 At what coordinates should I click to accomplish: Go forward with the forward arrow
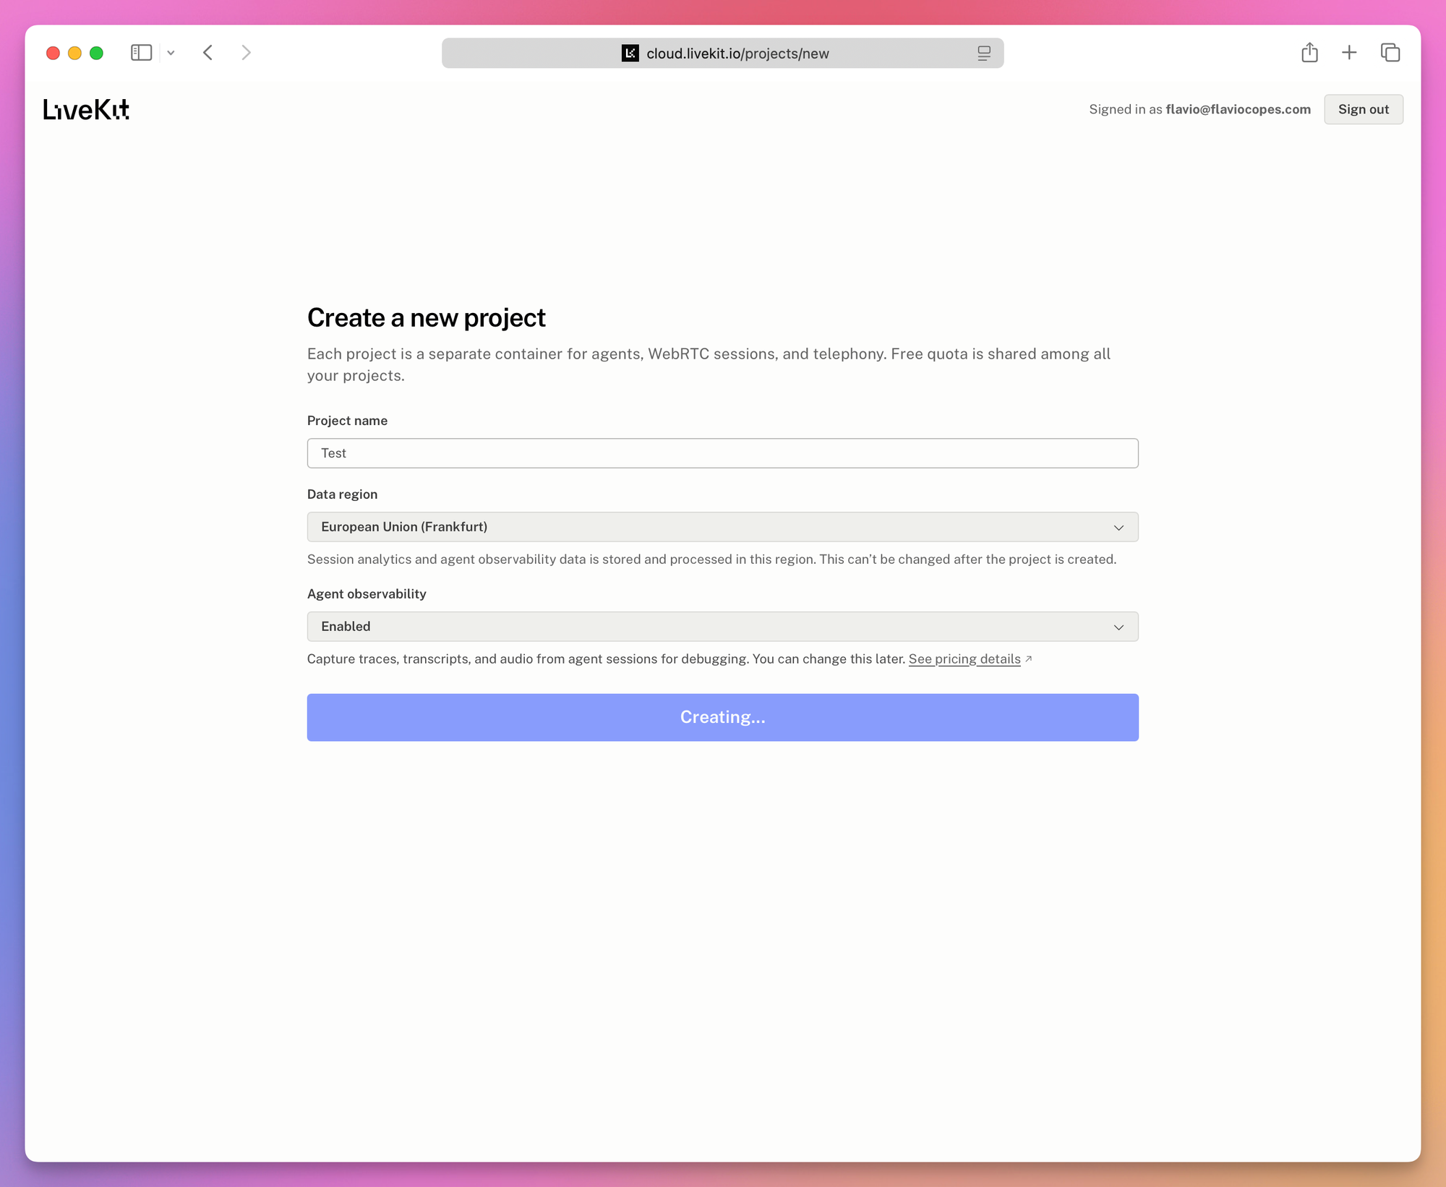[x=246, y=53]
